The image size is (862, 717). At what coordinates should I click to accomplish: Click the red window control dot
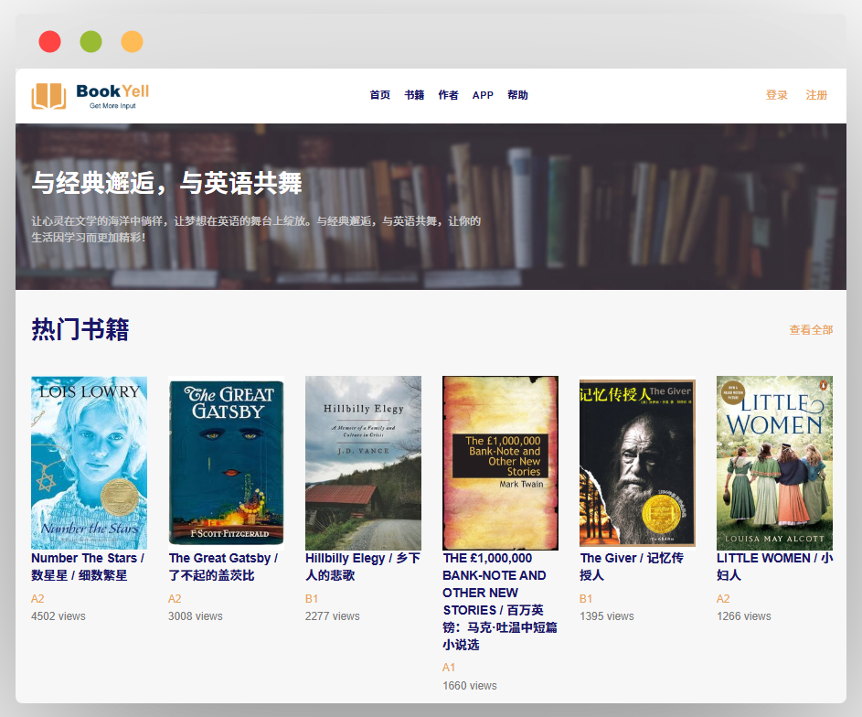[x=50, y=42]
